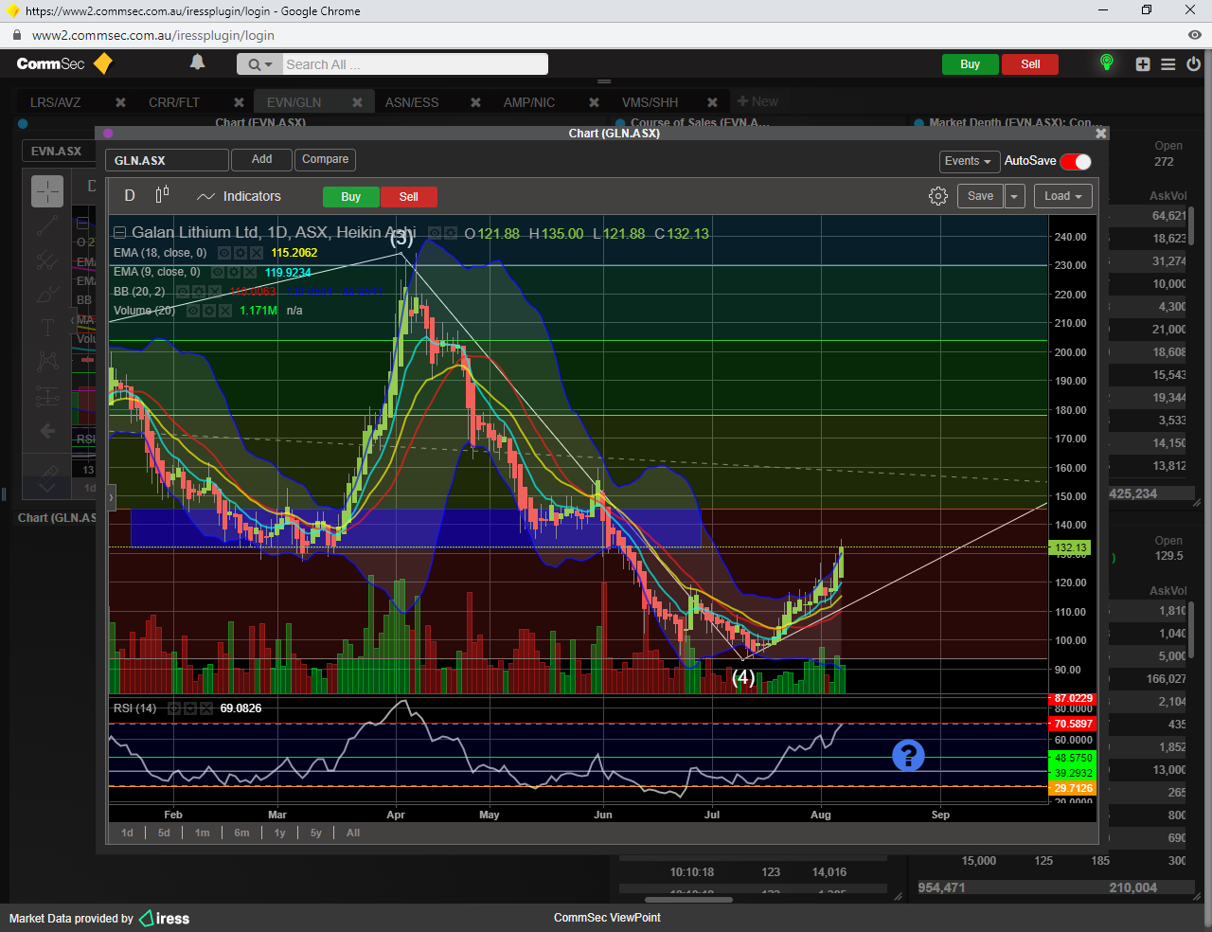Click the power logout icon
1212x932 pixels.
pyautogui.click(x=1193, y=64)
